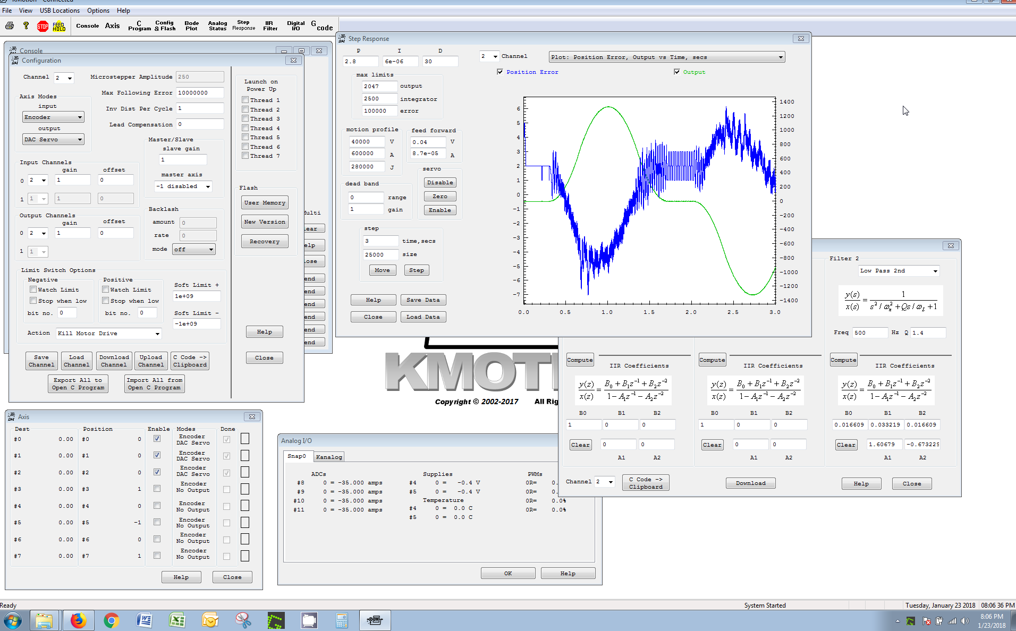Click Download Channel button

(x=114, y=361)
